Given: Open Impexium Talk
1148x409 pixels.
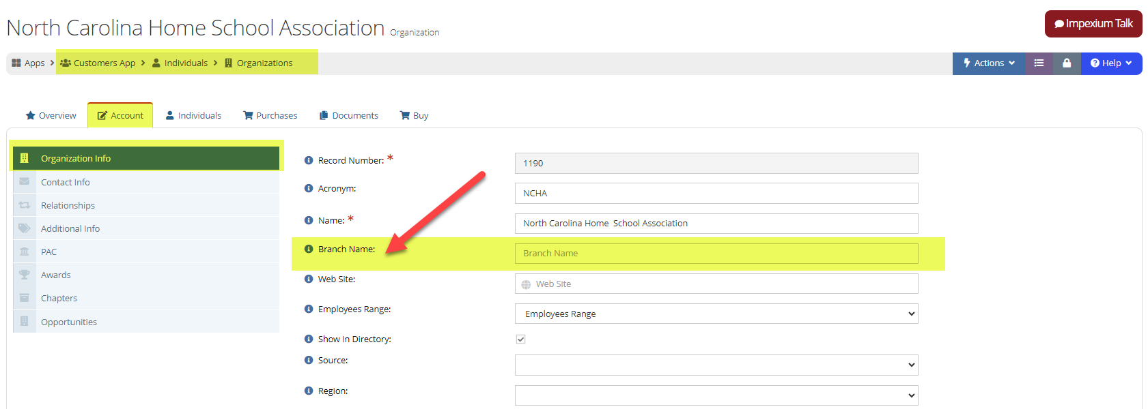Looking at the screenshot, I should tap(1093, 24).
